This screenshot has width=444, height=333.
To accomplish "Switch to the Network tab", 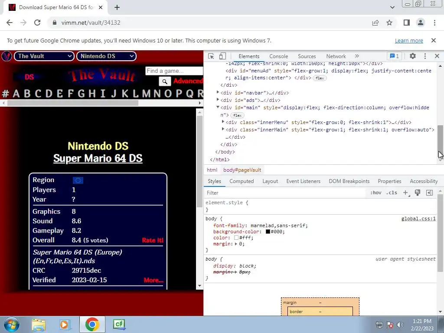I will pos(336,56).
